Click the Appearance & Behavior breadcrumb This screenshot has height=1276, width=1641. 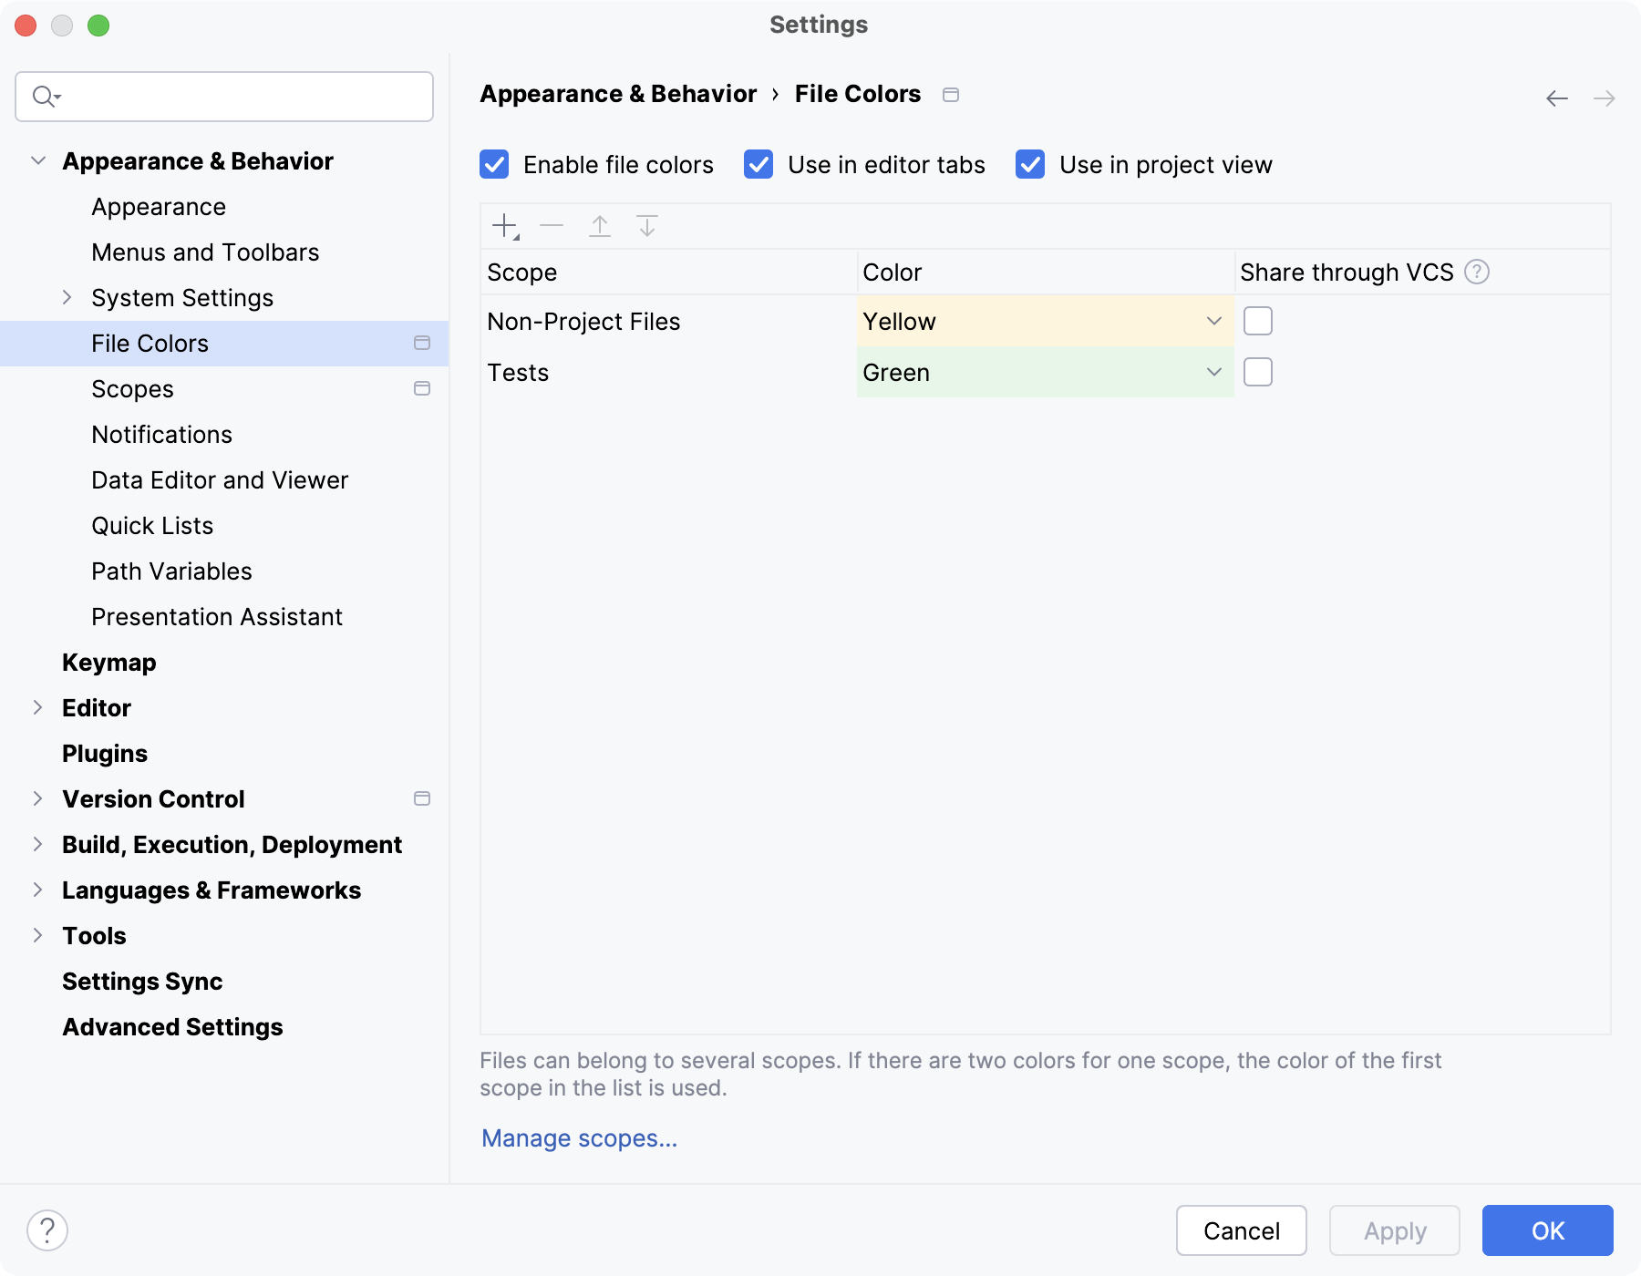[618, 93]
